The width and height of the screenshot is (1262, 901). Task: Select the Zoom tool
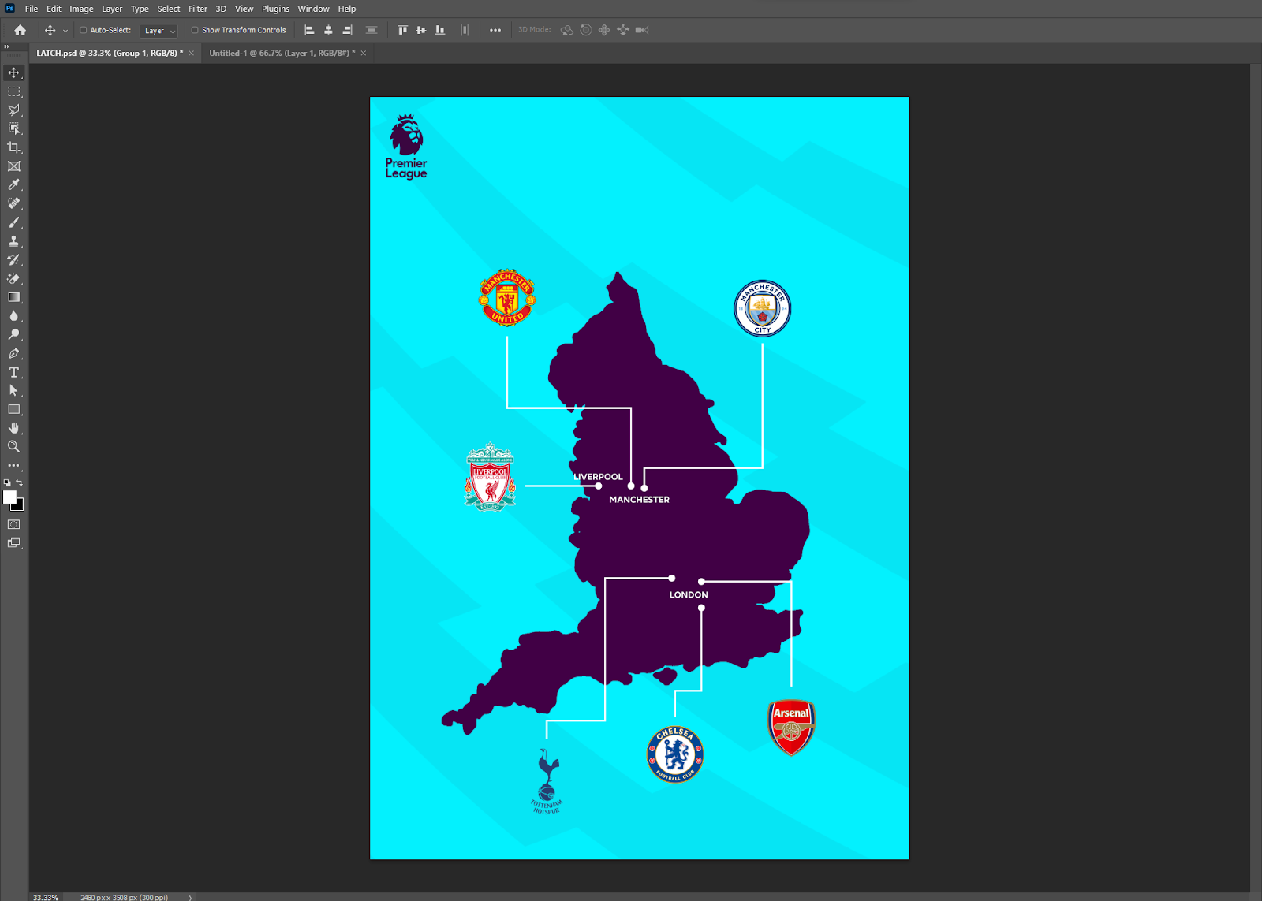point(14,447)
